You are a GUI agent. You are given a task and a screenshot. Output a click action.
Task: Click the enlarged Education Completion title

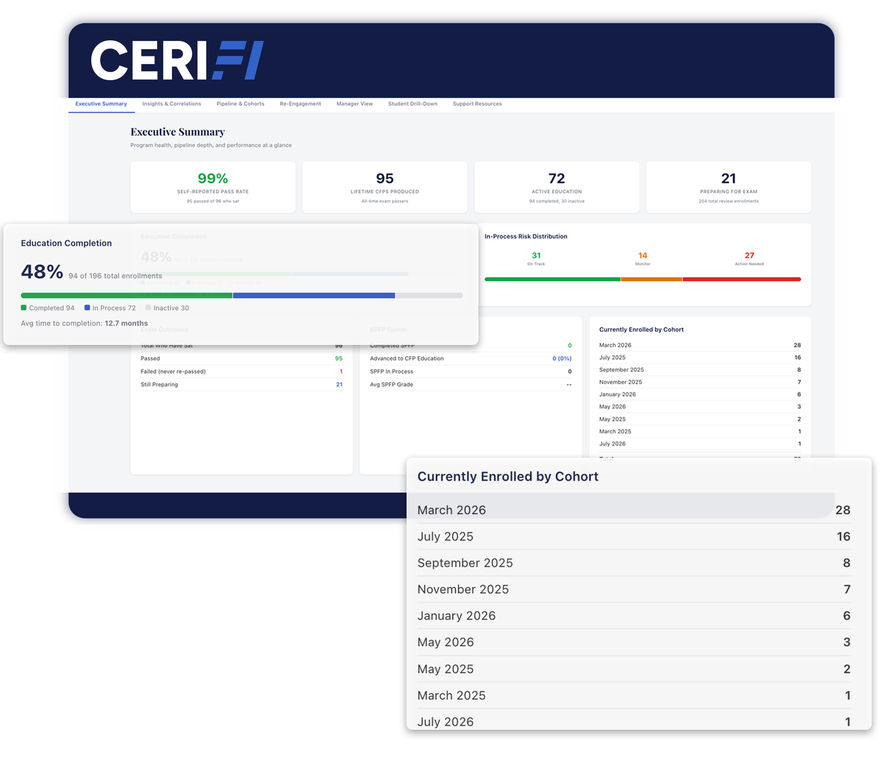66,243
